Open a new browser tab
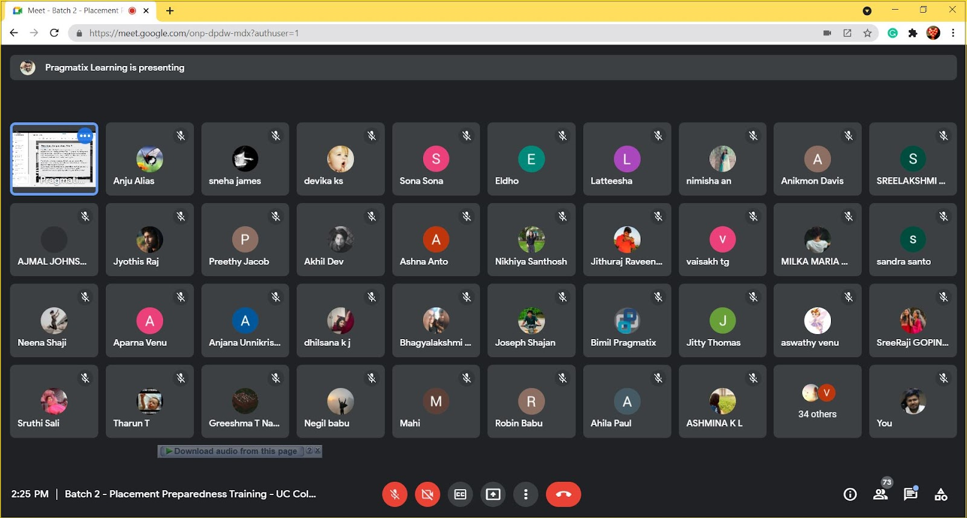The image size is (967, 518). (170, 11)
